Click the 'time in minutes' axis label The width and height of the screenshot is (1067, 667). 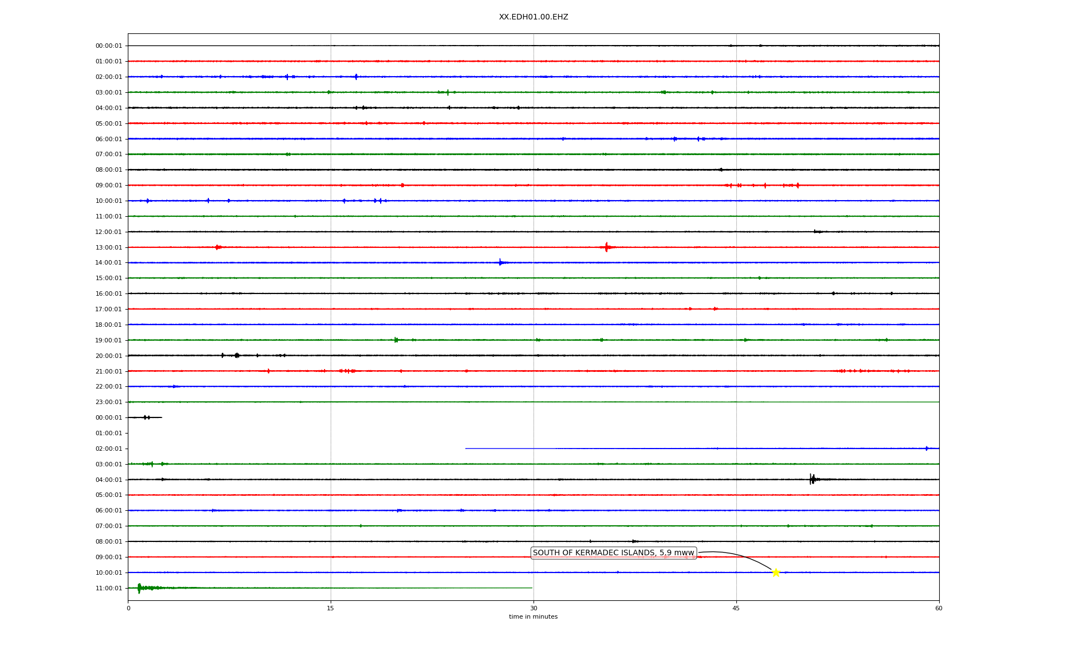(x=533, y=616)
